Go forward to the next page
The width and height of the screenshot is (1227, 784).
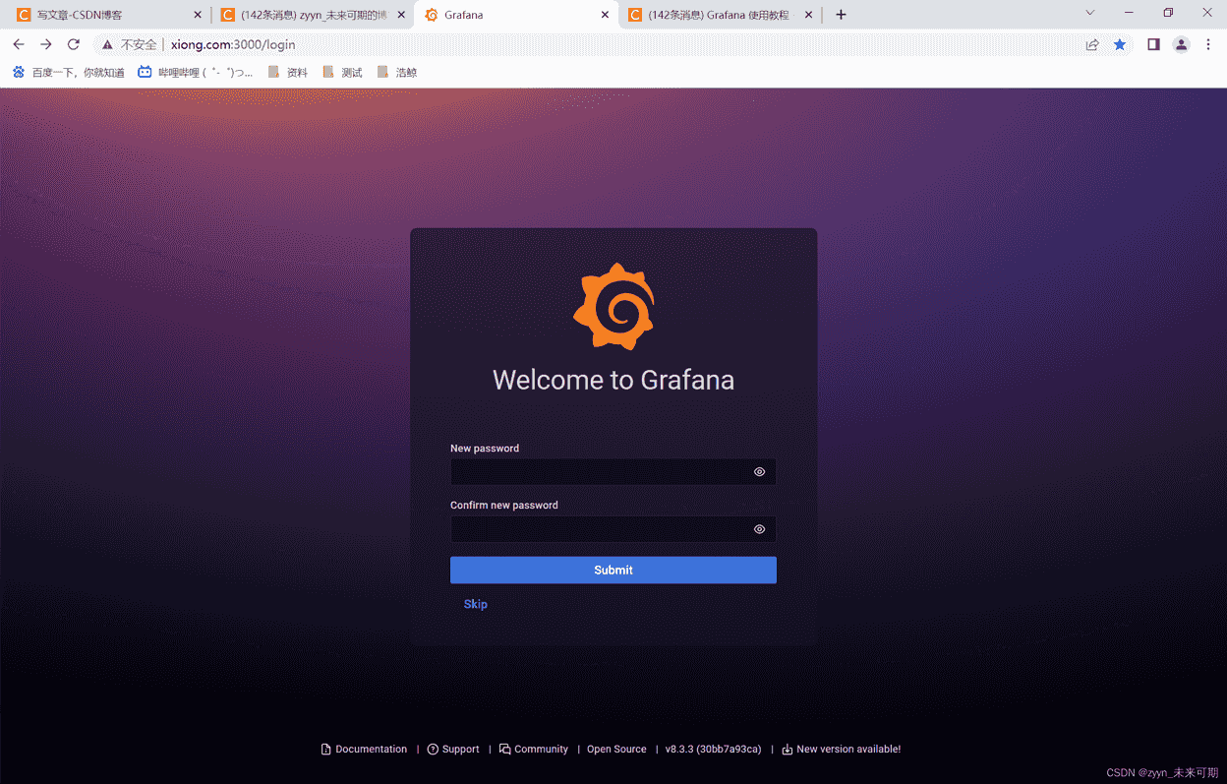46,44
